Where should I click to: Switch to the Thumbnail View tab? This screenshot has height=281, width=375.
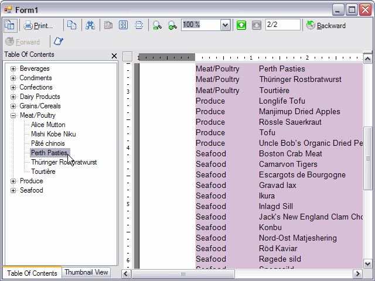86,272
